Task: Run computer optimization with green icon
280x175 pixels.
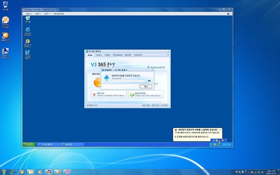Action: (x=146, y=94)
